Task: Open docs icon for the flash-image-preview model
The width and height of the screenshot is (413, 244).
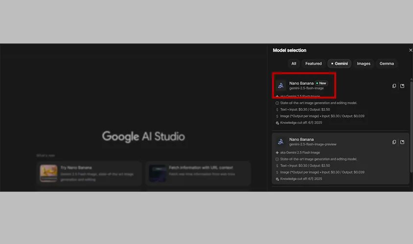Action: click(402, 142)
